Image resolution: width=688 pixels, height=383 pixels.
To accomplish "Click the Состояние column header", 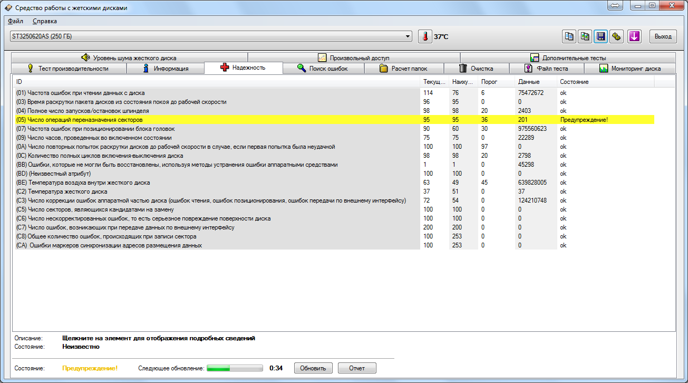I will coord(606,82).
